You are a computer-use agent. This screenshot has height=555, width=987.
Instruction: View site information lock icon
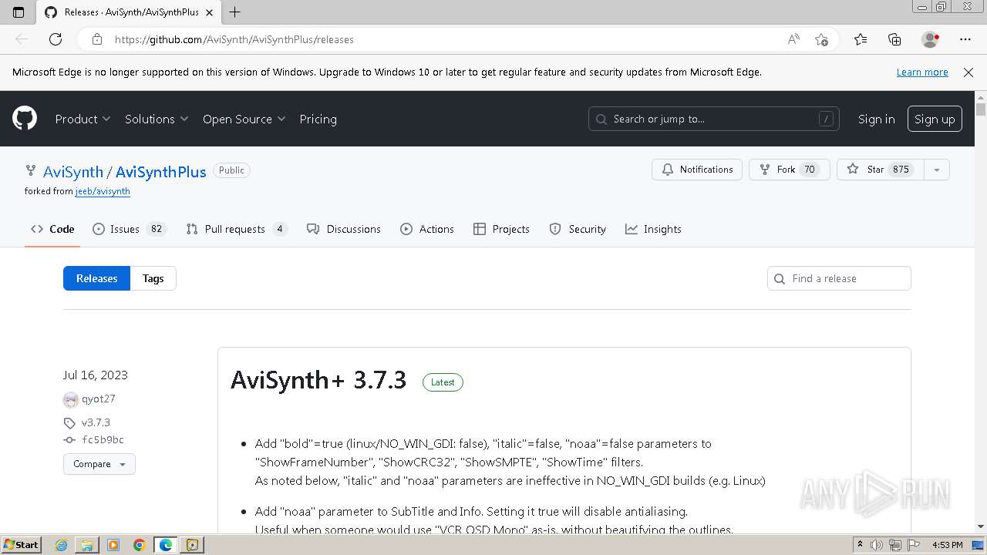coord(96,39)
